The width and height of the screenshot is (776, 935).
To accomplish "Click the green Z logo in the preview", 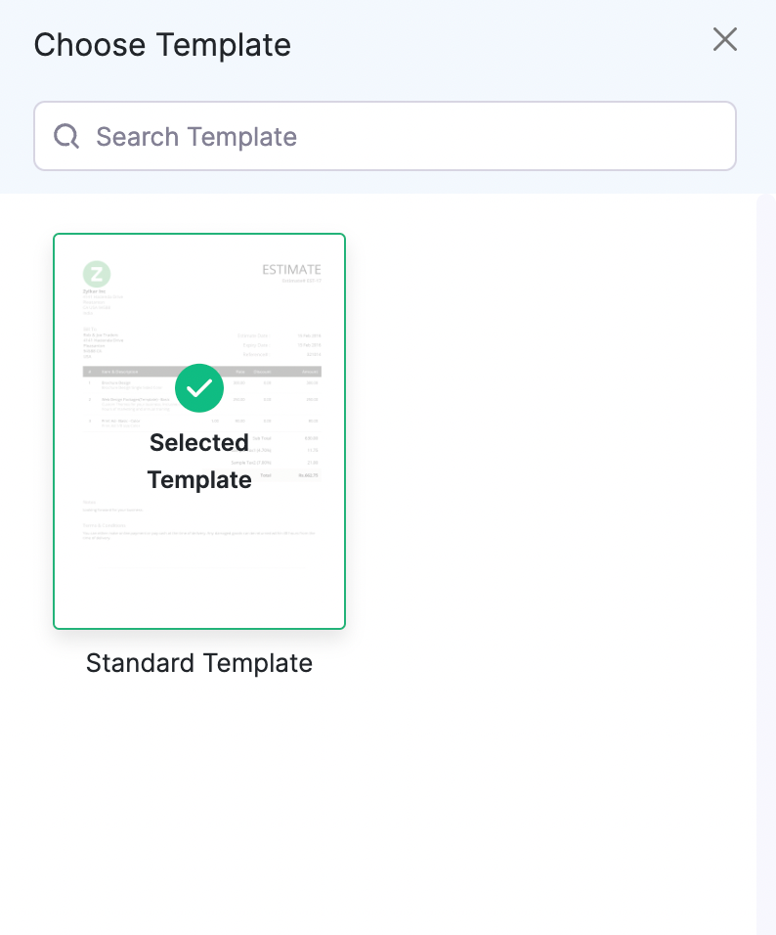I will pos(97,274).
